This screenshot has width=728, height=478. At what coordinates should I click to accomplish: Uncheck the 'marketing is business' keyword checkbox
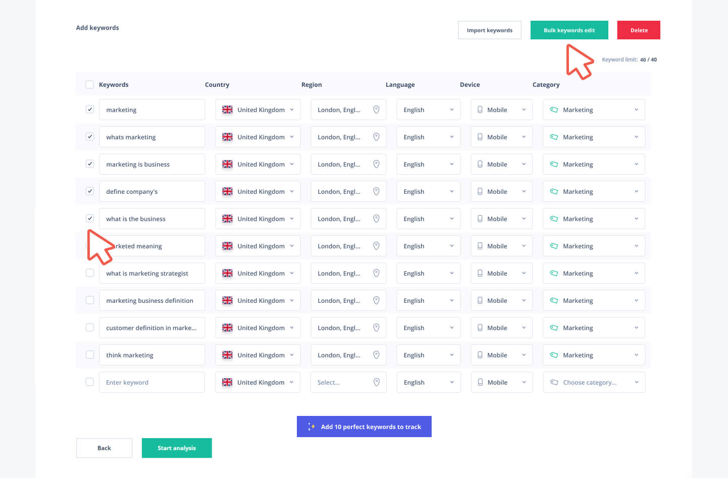pyautogui.click(x=90, y=164)
